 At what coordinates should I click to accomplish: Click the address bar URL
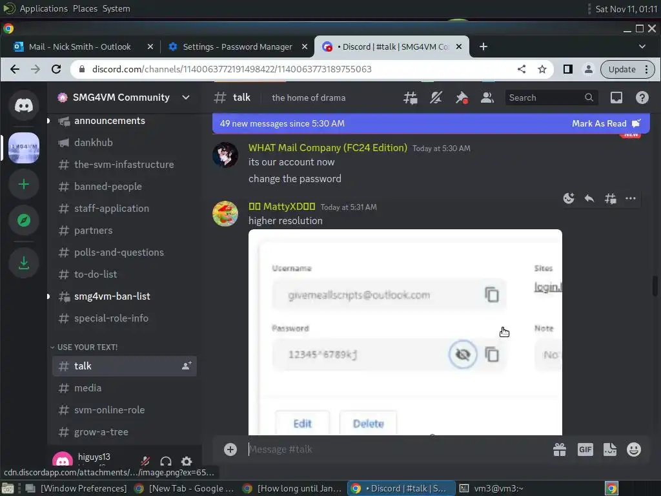[232, 69]
